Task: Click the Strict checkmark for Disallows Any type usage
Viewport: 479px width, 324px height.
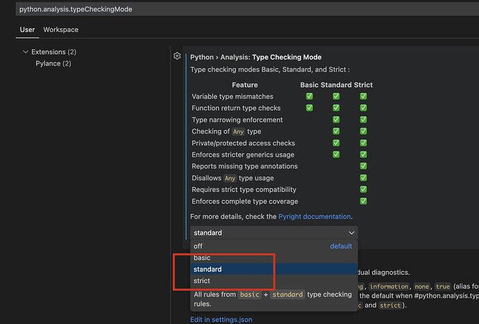Action: pos(363,178)
